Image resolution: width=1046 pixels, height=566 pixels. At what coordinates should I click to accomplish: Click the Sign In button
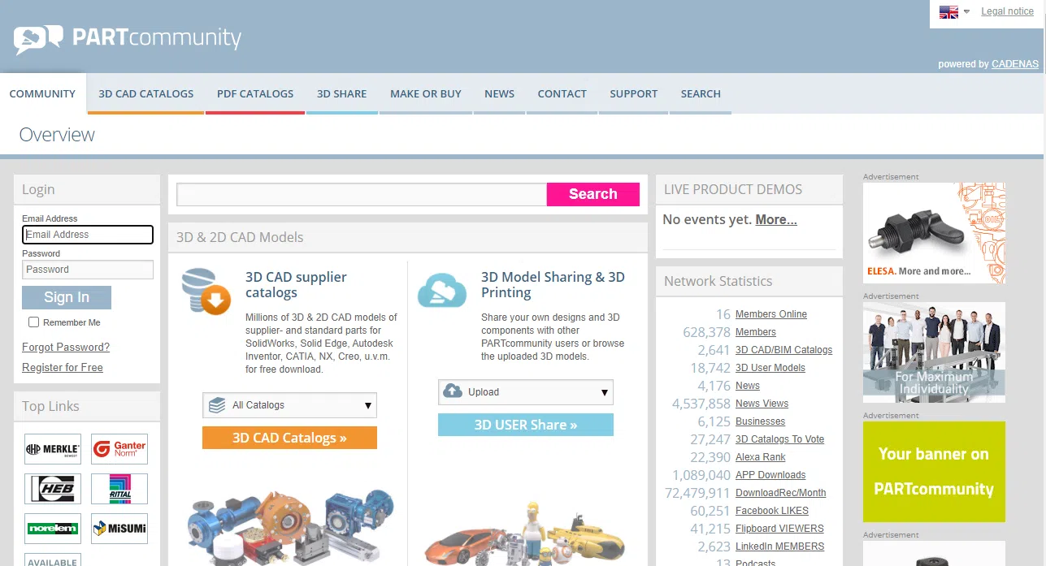pos(66,297)
